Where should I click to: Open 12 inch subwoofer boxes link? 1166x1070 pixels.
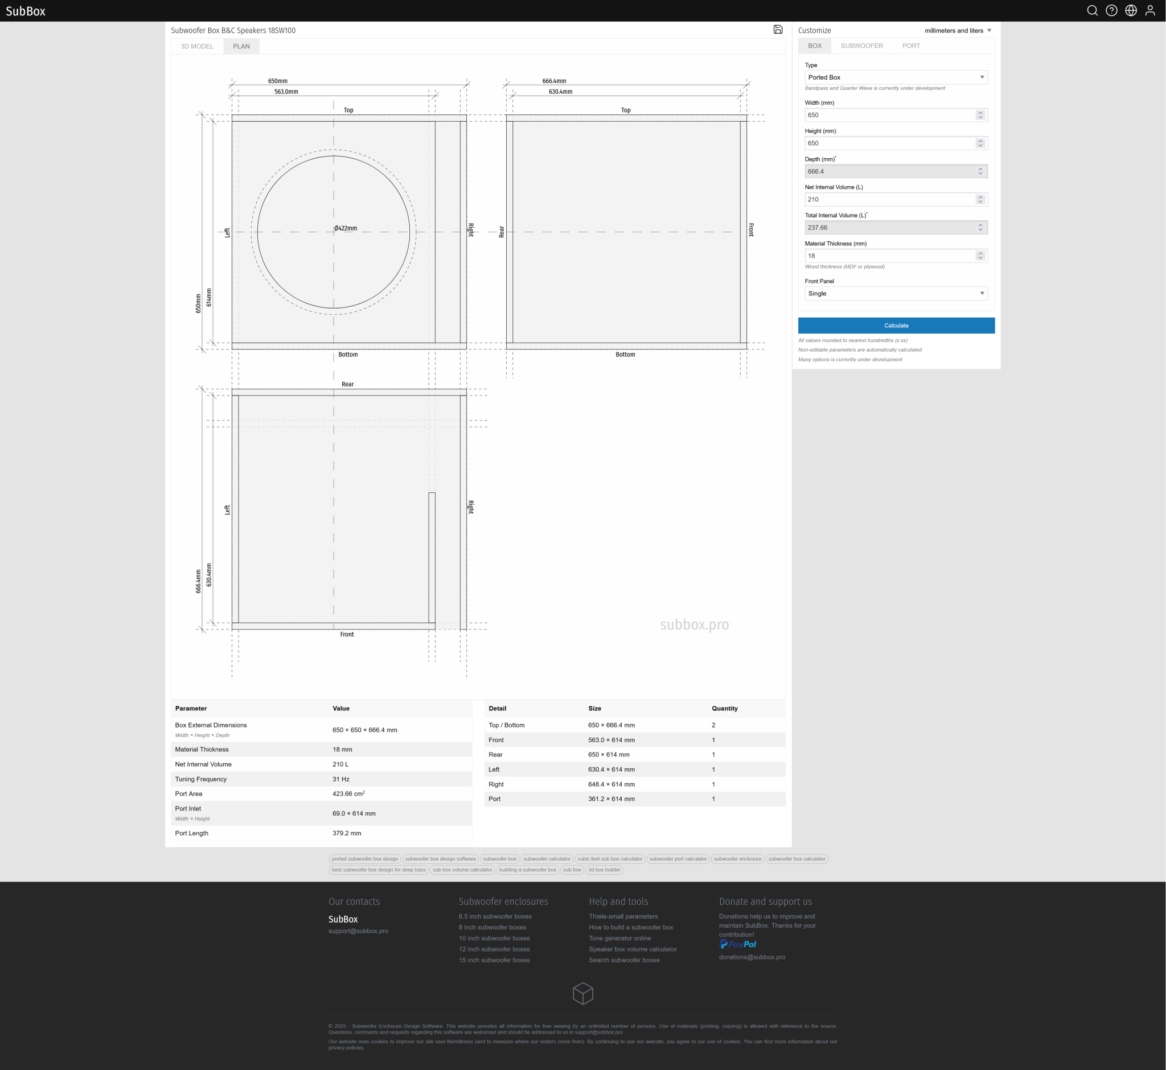(x=494, y=949)
